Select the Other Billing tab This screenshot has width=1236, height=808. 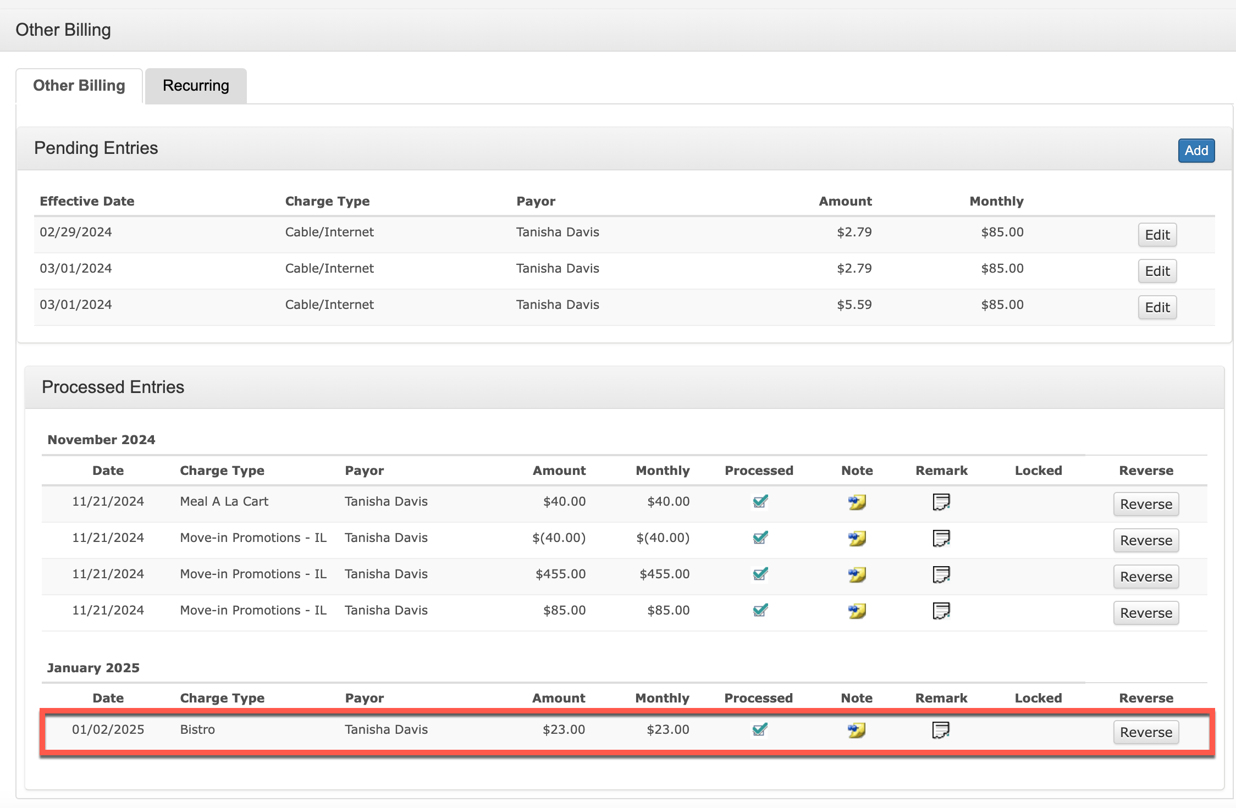point(79,86)
